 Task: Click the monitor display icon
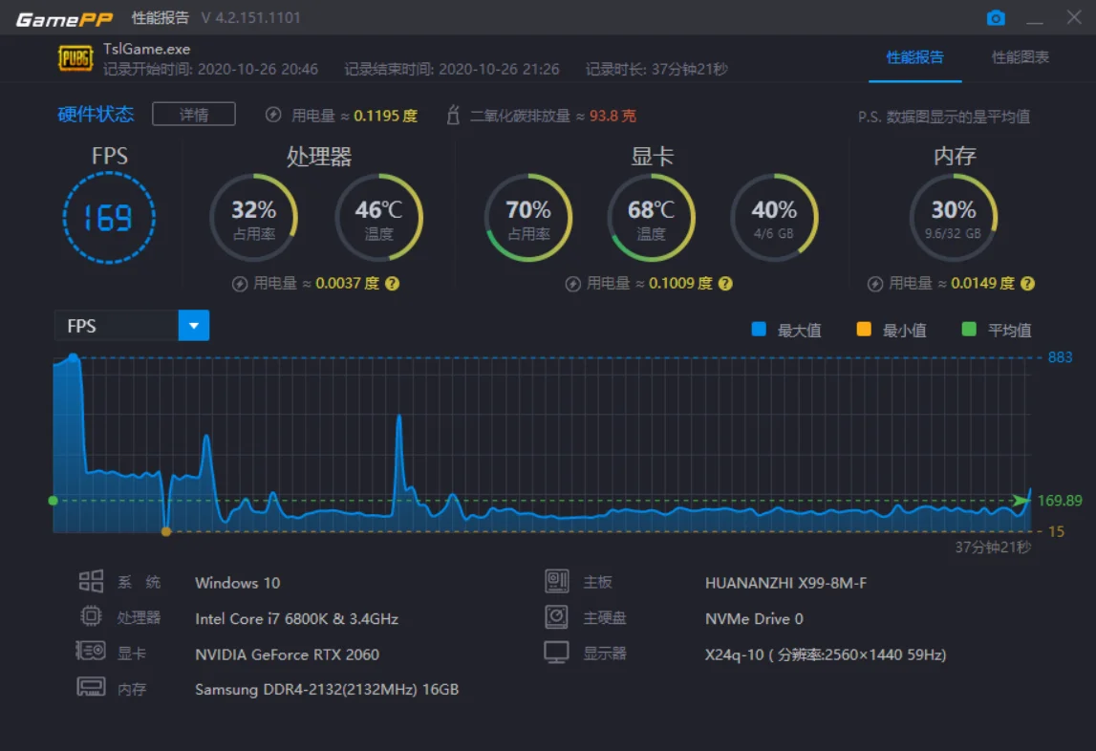(556, 653)
